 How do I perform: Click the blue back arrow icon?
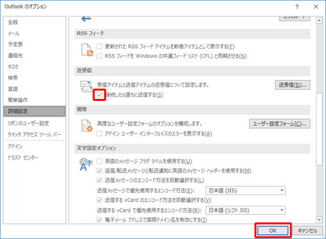[86, 18]
